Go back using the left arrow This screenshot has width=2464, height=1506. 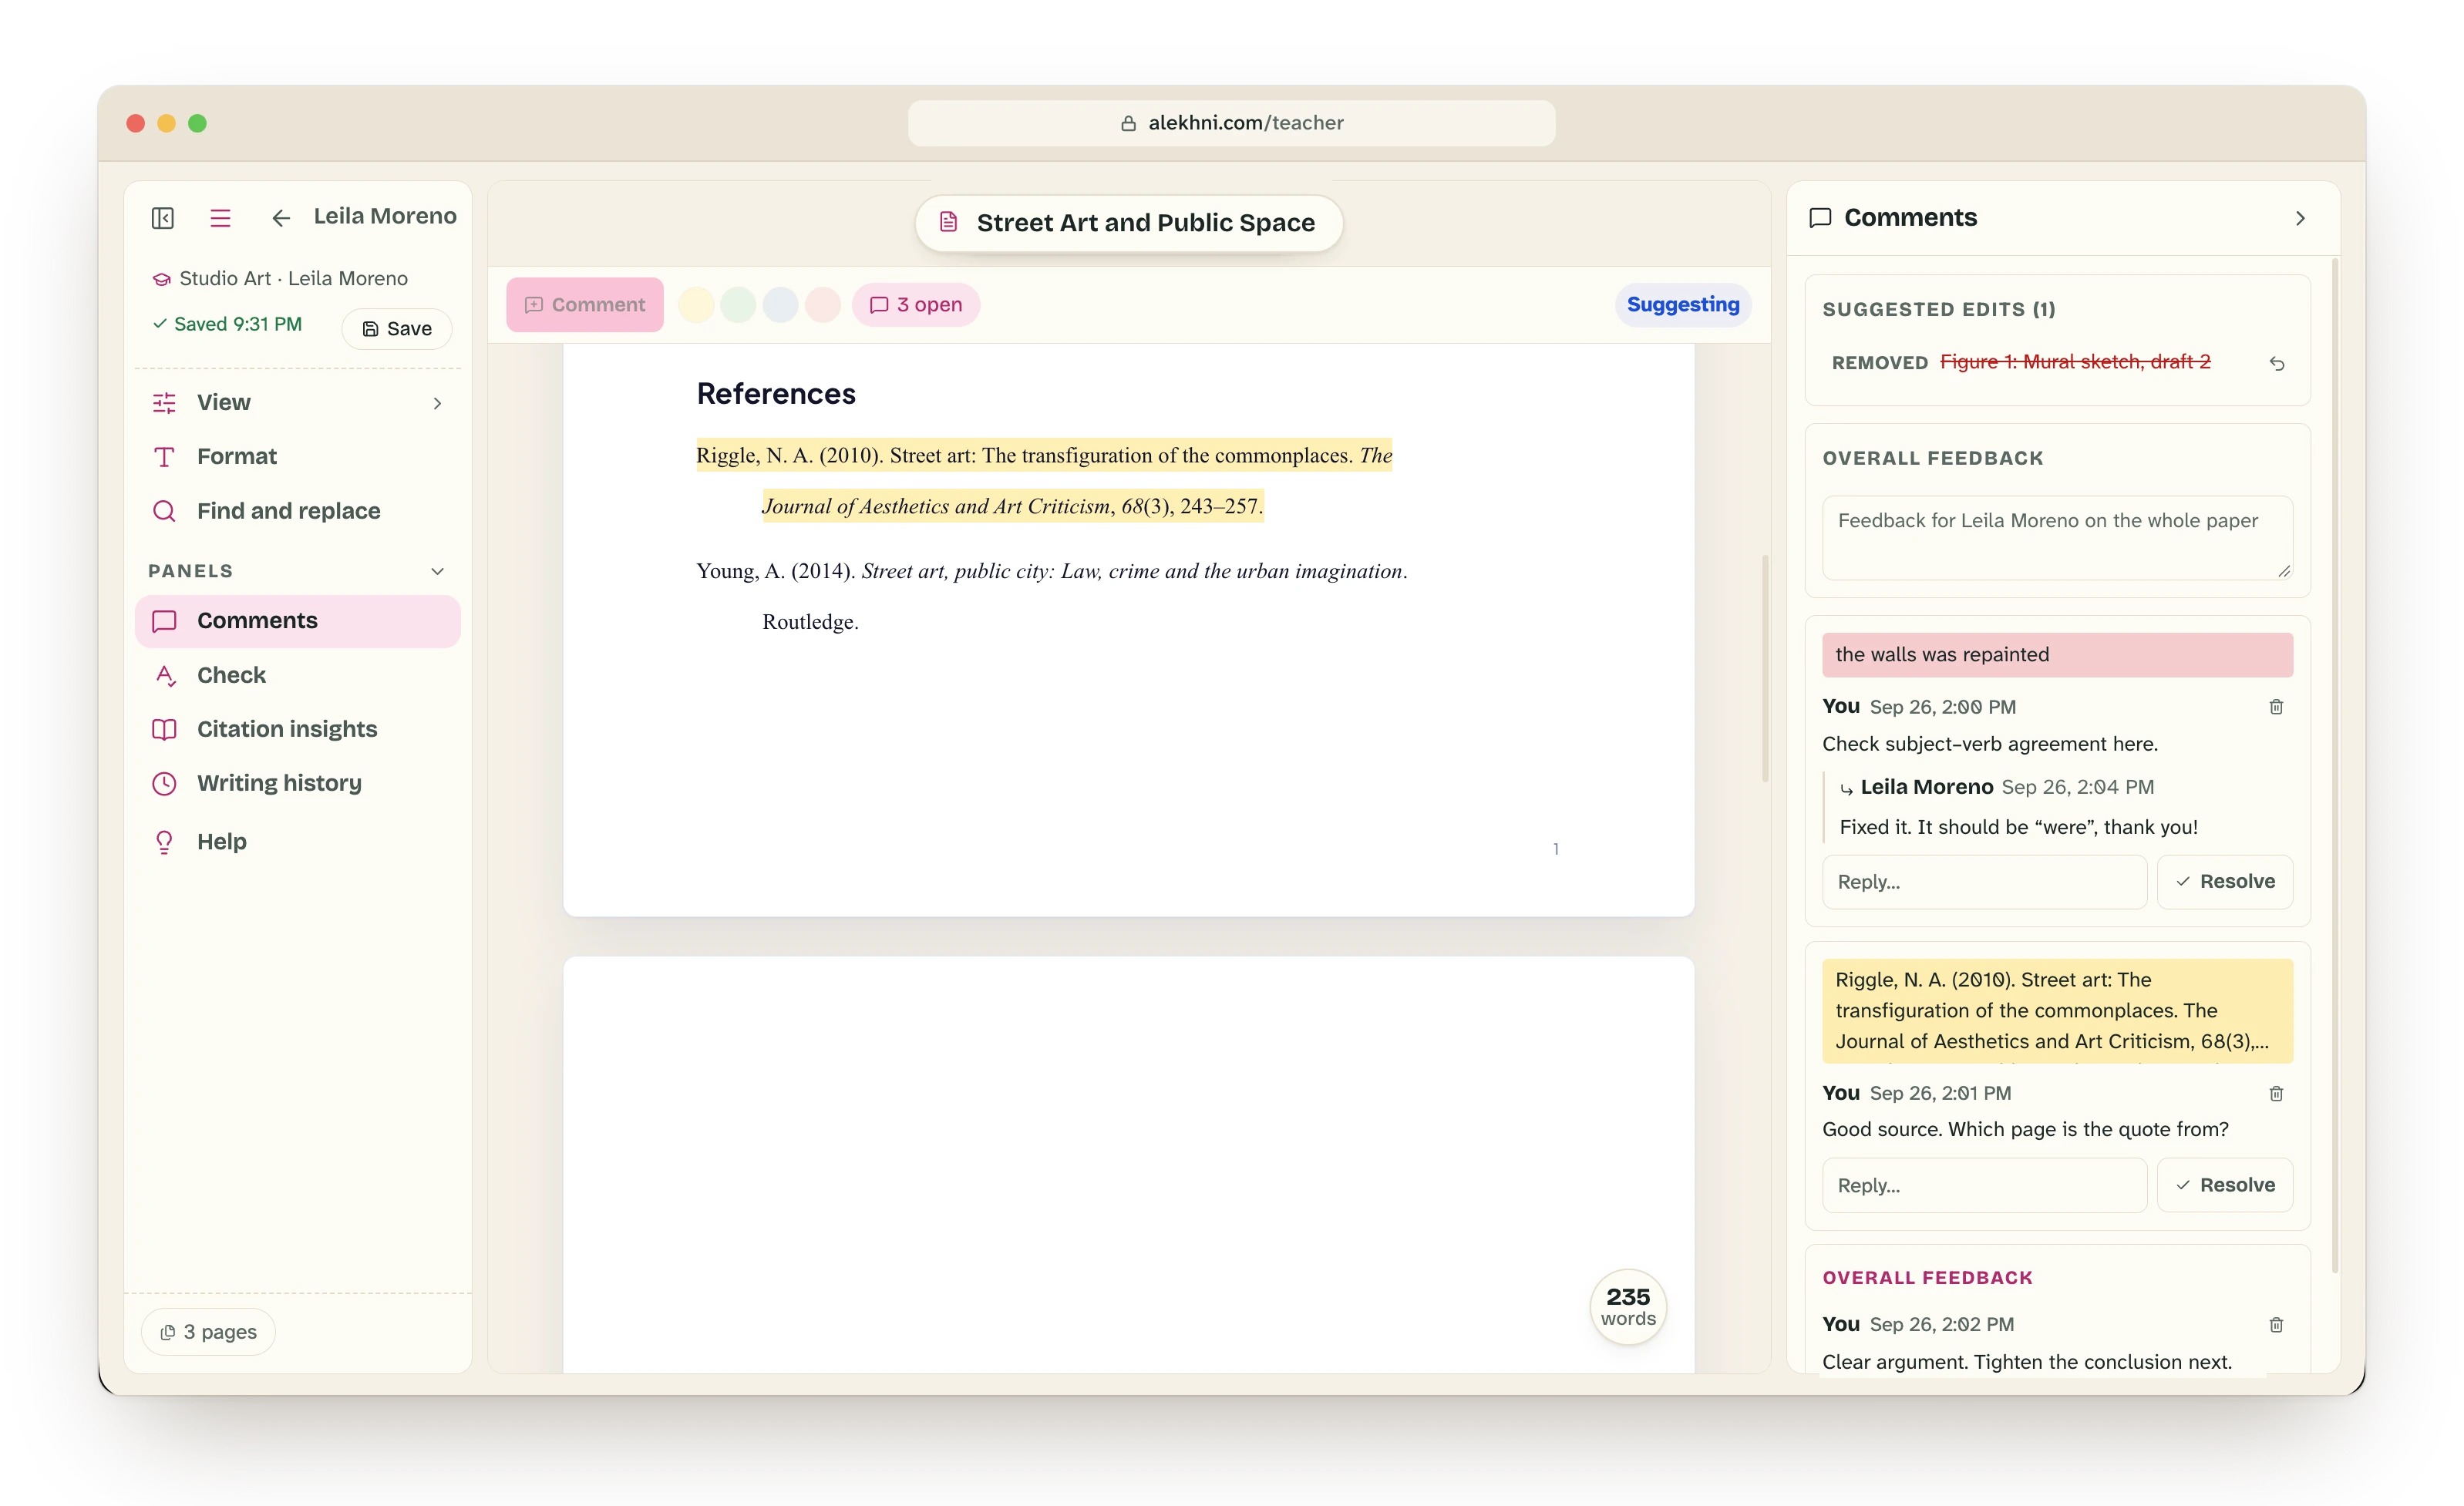pos(281,218)
